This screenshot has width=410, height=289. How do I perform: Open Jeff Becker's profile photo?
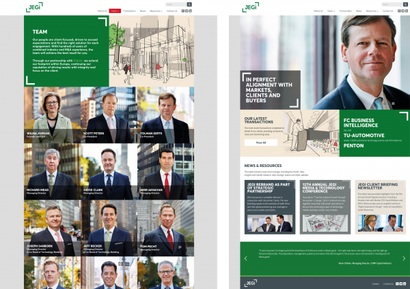[109, 228]
